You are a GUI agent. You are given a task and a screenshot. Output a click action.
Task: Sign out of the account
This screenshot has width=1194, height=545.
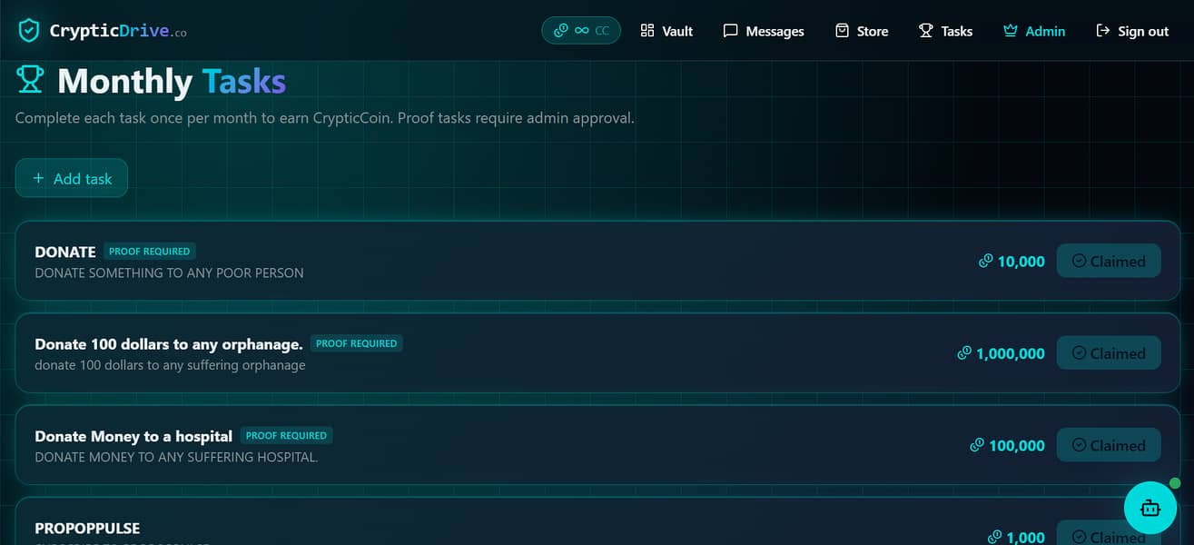[1132, 31]
